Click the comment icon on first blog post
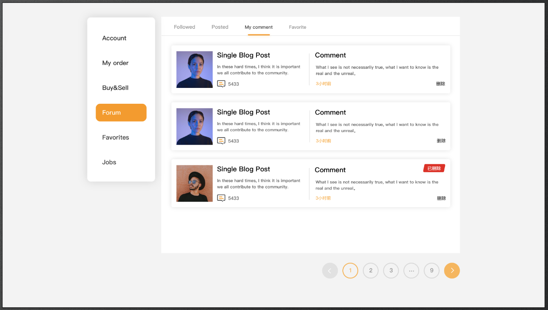Viewport: 548px width, 310px height. click(221, 84)
